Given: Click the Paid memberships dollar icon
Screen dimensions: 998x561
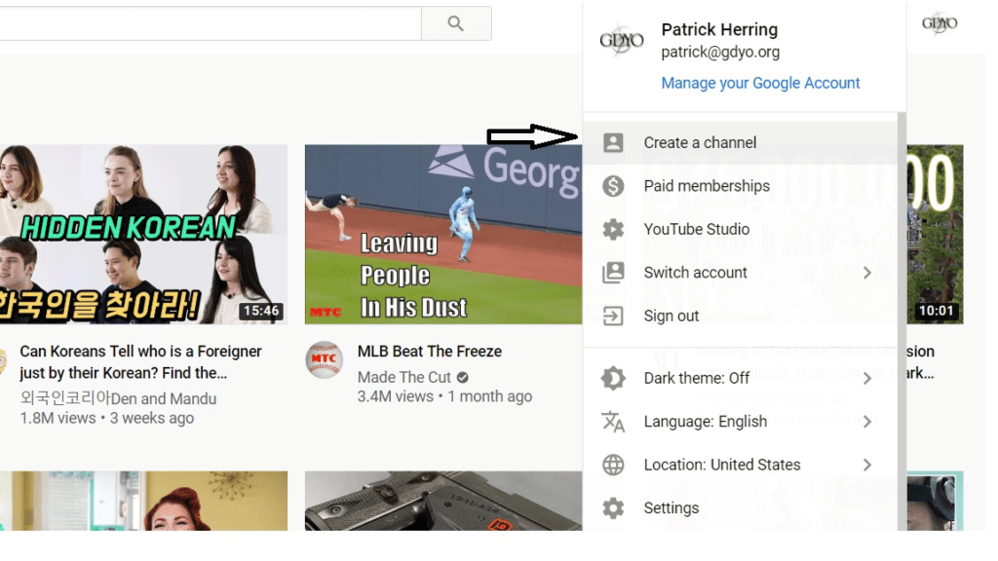Looking at the screenshot, I should tap(613, 186).
